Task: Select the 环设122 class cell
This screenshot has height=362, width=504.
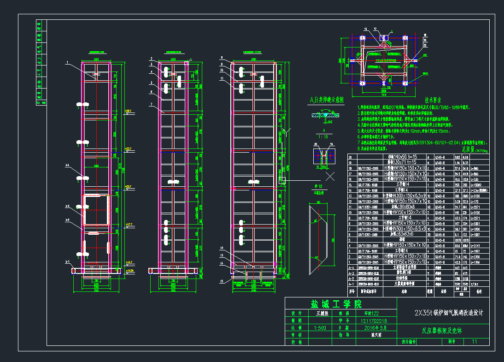Action: coord(376,313)
